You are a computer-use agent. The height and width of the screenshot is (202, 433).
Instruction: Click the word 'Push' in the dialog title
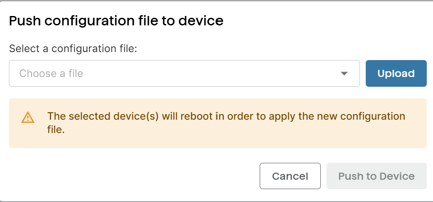(x=25, y=21)
